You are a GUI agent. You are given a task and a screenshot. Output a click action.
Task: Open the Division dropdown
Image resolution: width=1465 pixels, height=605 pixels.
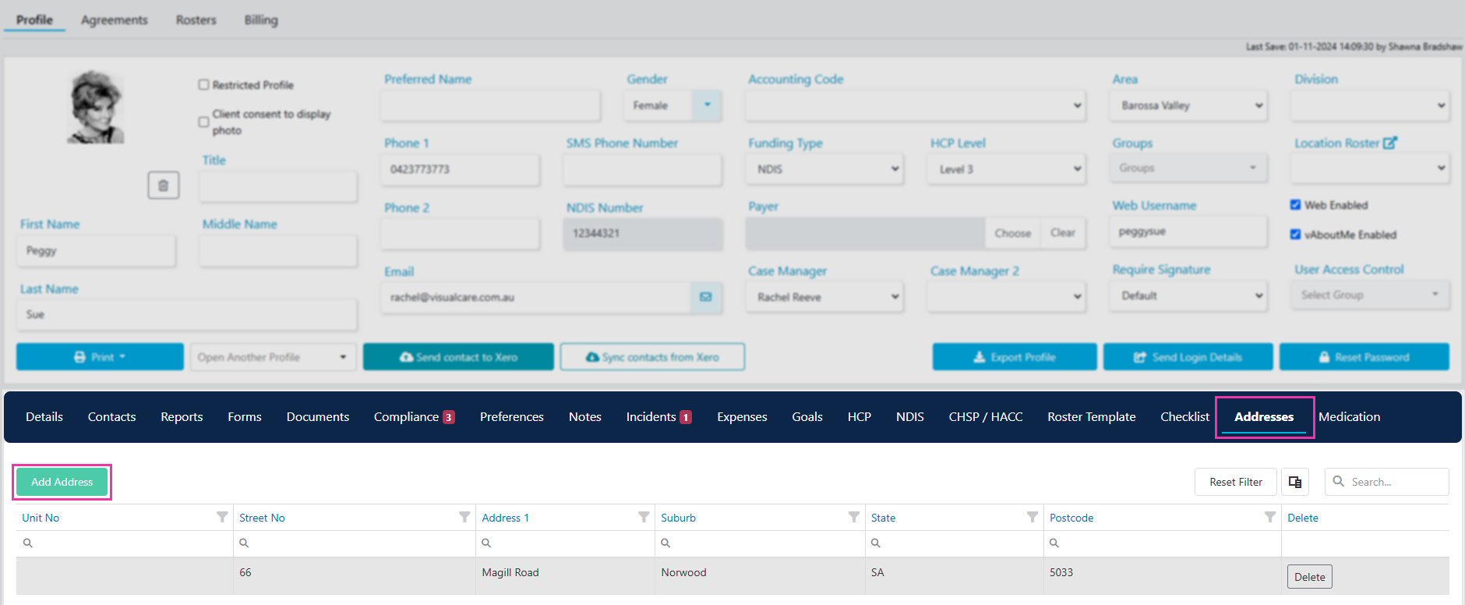point(1370,105)
